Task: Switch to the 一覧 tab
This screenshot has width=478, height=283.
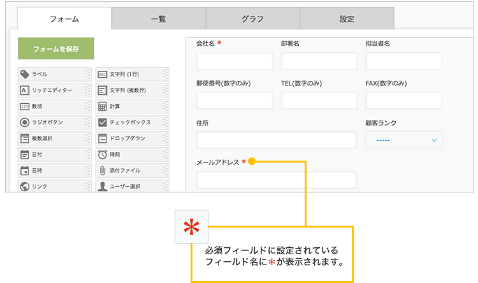Action: coord(158,19)
